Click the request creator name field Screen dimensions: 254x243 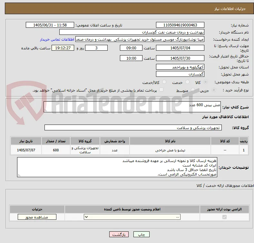click(x=140, y=39)
